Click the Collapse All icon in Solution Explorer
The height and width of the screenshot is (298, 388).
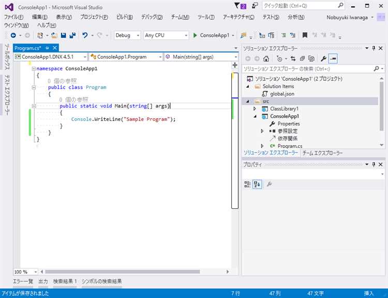tap(302, 59)
